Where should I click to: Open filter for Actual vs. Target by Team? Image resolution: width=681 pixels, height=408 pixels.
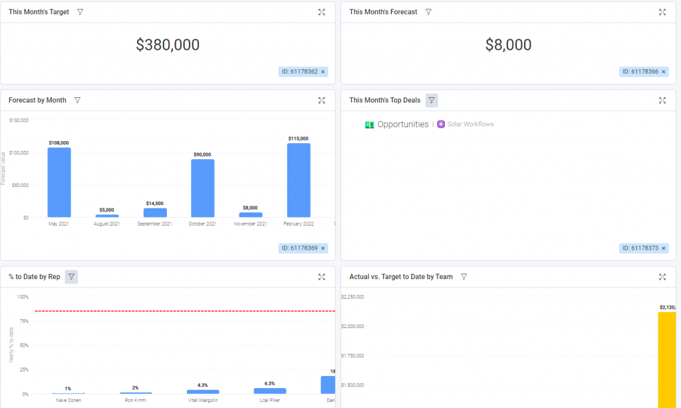click(x=464, y=277)
